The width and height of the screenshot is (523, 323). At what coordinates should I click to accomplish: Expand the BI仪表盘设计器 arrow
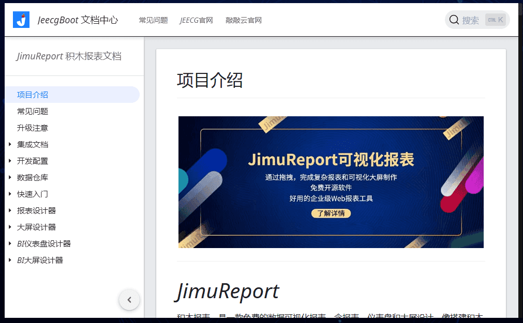pos(10,243)
